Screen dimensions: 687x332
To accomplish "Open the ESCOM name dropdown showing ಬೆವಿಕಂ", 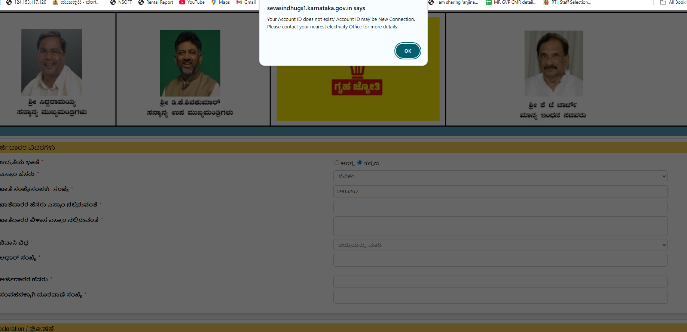I will 500,176.
